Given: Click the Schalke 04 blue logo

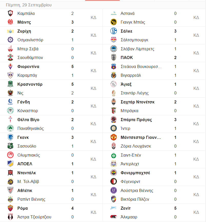Looking at the screenshot, I should (114, 31).
